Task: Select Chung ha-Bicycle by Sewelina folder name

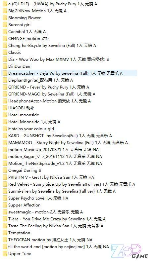Action: 52,46
